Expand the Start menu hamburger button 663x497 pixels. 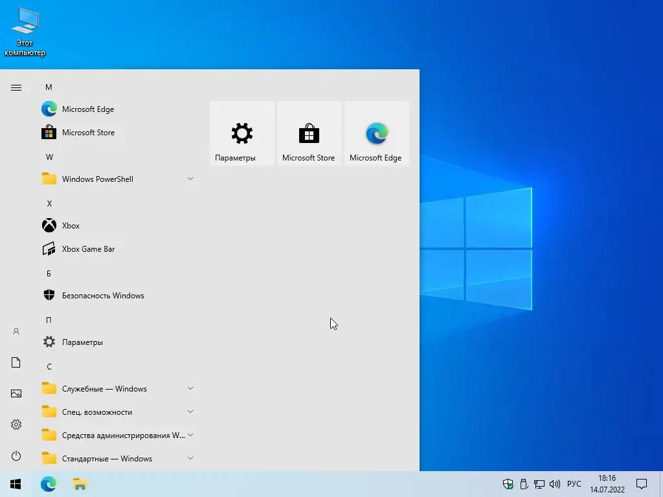tap(16, 87)
